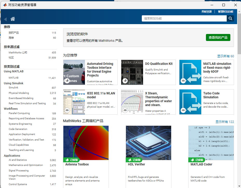Select the MATLAB category filter
Image resolution: width=241 pixels, height=188 pixels.
(x=14, y=78)
